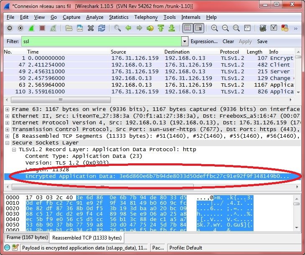
Task: Switch to Reassembled TCP tab
Action: click(x=86, y=238)
